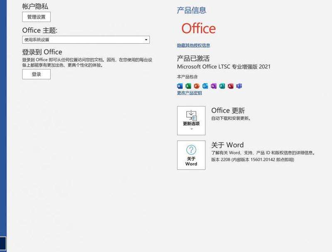The image size is (332, 252).
Task: Click the OneNote app icon in product list
Action: pyautogui.click(x=214, y=86)
